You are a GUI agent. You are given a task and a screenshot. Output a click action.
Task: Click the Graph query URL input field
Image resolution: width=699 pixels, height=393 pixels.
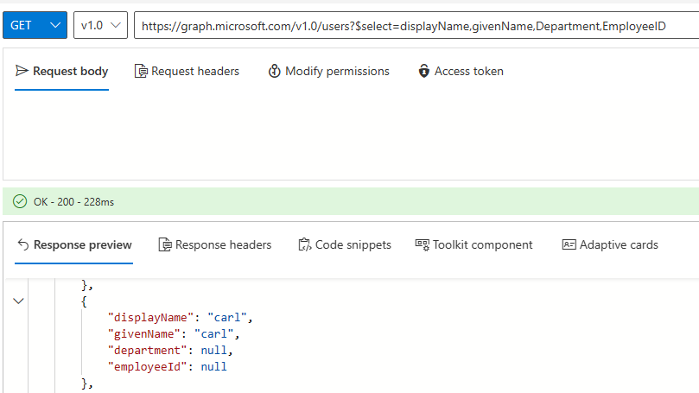[416, 25]
